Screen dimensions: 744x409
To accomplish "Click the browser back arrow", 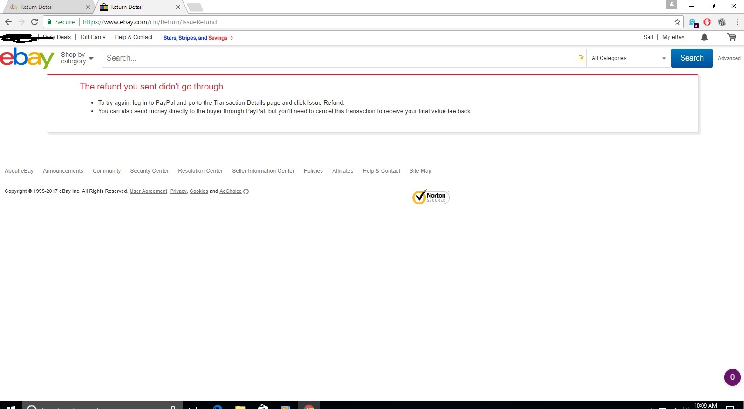I will coord(8,22).
